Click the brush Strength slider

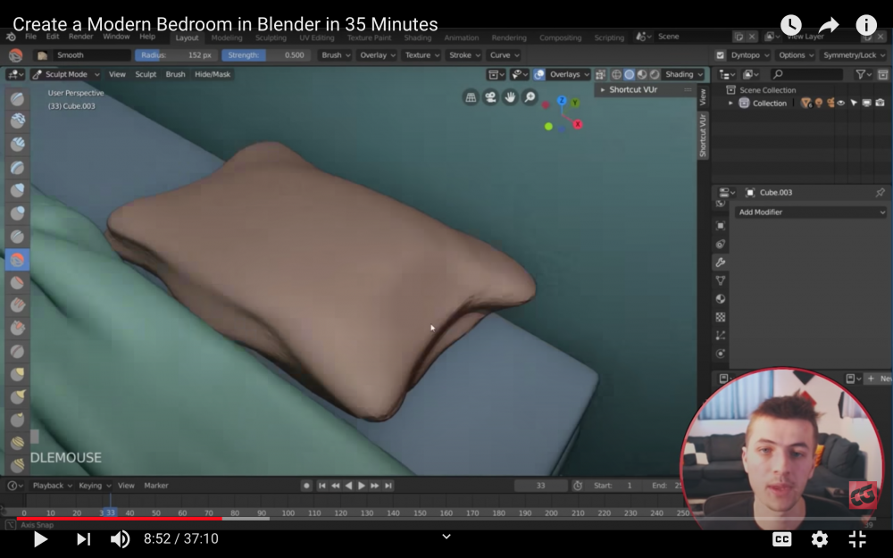[x=266, y=55]
